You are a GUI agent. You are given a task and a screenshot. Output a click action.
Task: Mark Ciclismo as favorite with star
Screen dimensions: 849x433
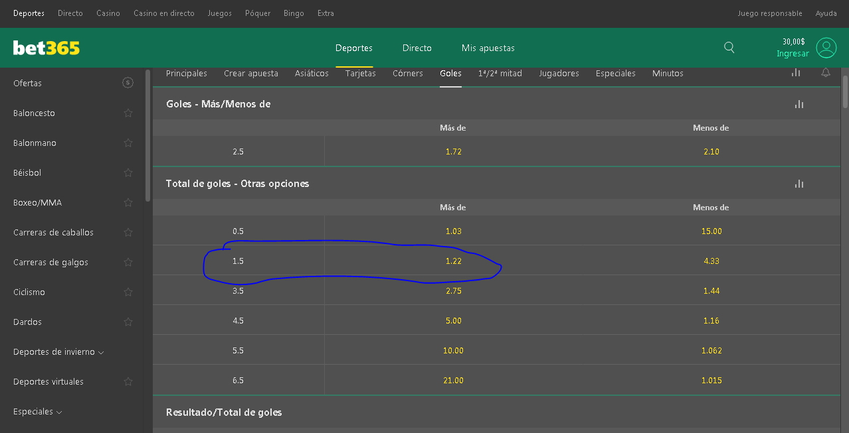[x=128, y=292]
